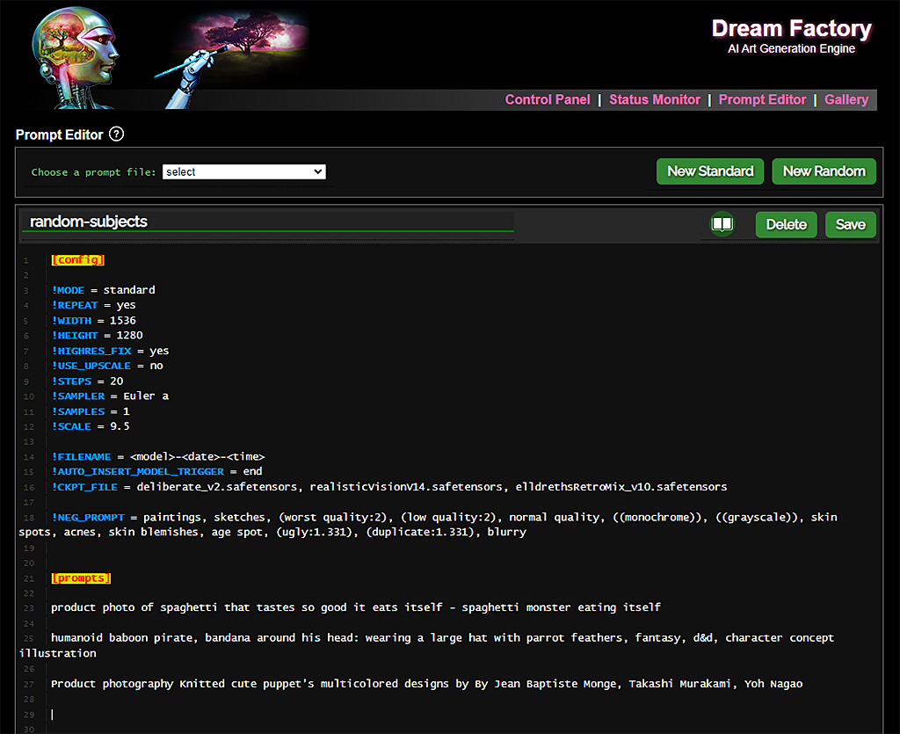Click the !SCALE = 9.5 line

click(x=91, y=426)
